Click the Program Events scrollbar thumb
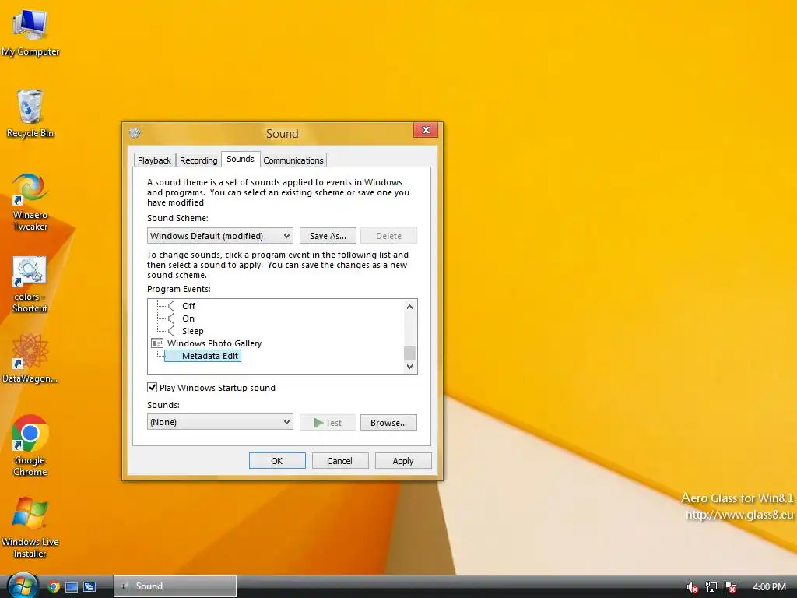The width and height of the screenshot is (797, 598). [x=409, y=353]
